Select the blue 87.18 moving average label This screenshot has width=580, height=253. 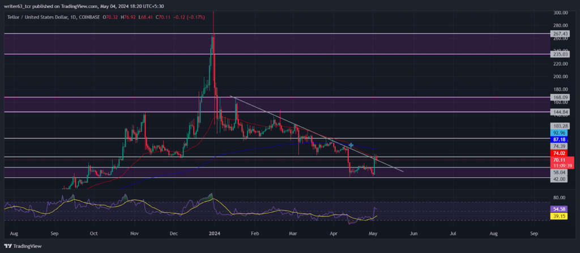tap(558, 139)
